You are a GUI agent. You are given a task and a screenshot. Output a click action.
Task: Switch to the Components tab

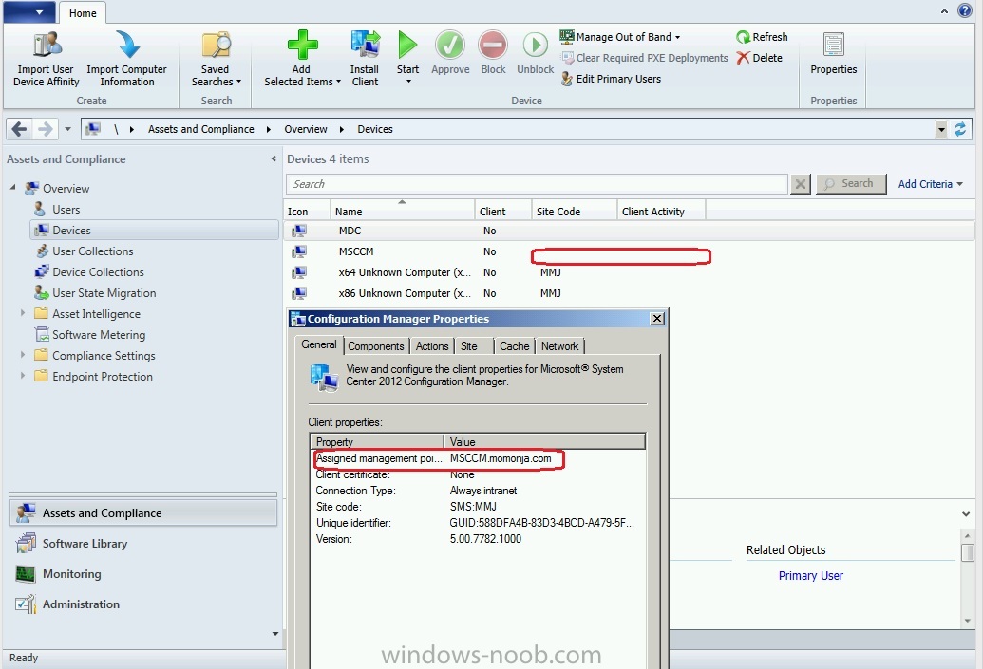tap(375, 346)
